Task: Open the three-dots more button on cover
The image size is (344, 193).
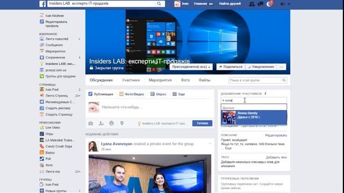Action: click(281, 67)
